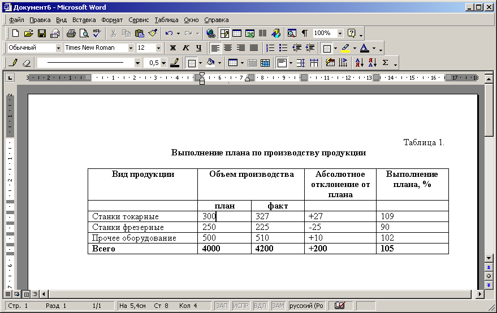Open the line style dropdown
Image resolution: width=497 pixels, height=313 pixels.
click(137, 63)
